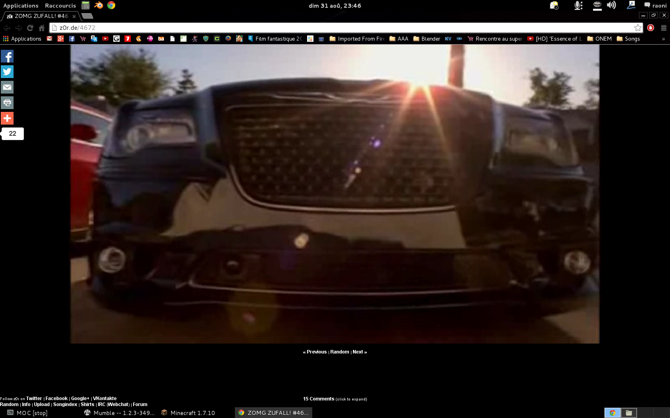Open the red 7 bookmark icon
This screenshot has height=418, width=670.
[128, 39]
